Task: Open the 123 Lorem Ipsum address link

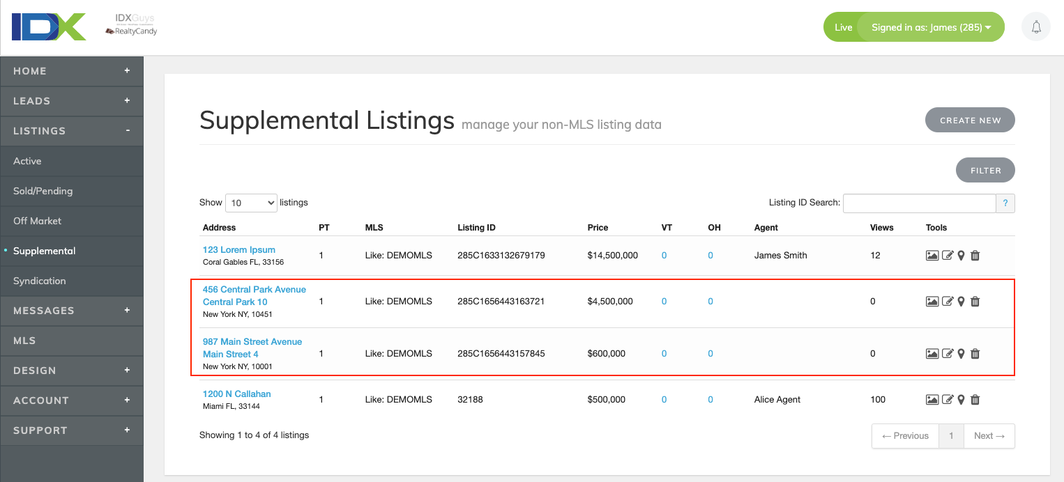Action: [239, 249]
